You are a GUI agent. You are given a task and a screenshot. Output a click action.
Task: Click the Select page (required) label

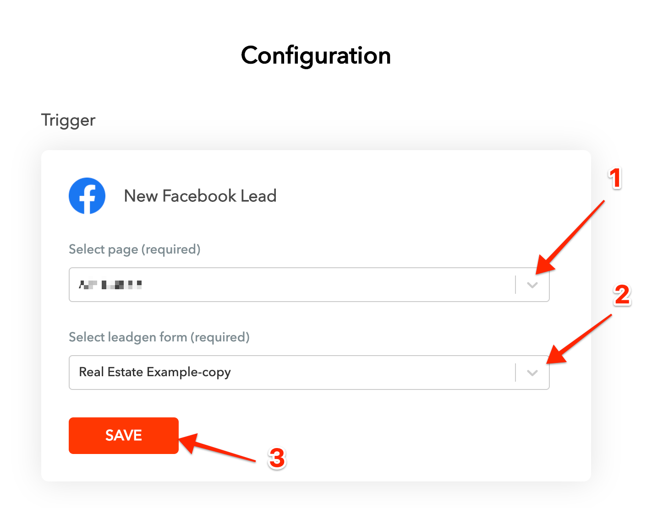135,249
